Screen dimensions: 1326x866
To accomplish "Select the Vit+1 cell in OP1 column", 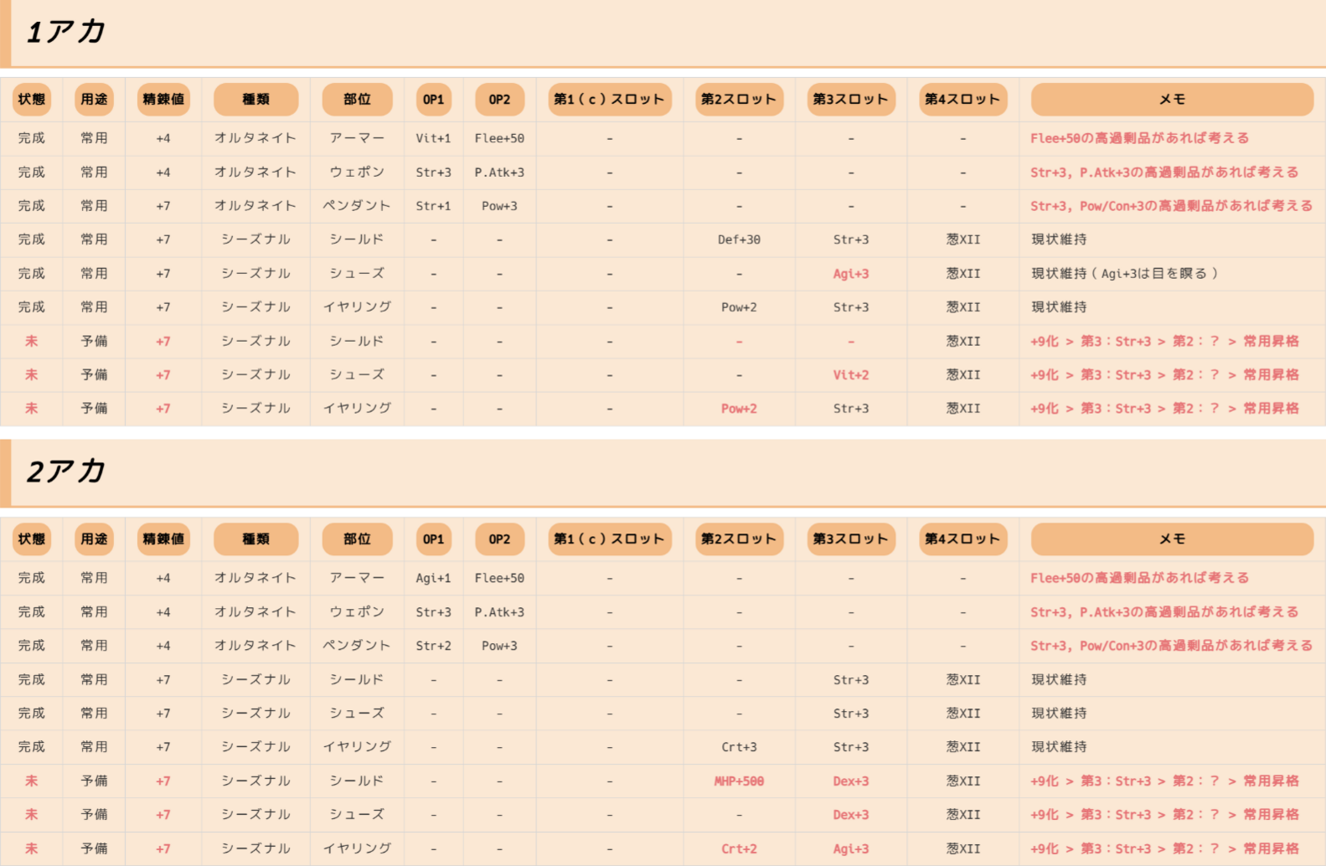I will click(x=433, y=138).
